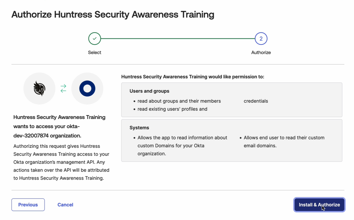This screenshot has width=354, height=220.
Task: Cancel the authorization dialog
Action: 65,205
